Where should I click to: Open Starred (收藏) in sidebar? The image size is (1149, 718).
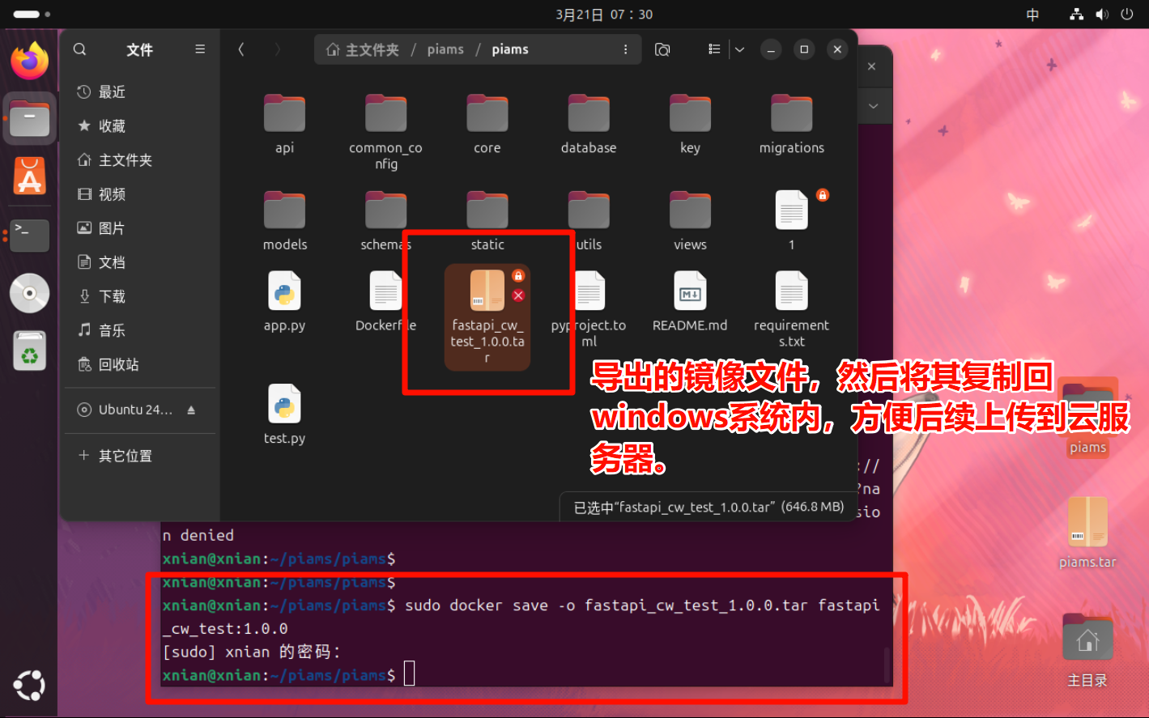pos(139,126)
